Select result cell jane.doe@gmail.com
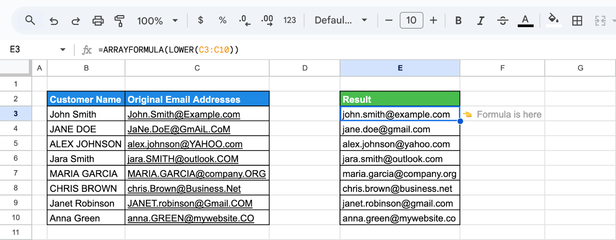 [400, 129]
